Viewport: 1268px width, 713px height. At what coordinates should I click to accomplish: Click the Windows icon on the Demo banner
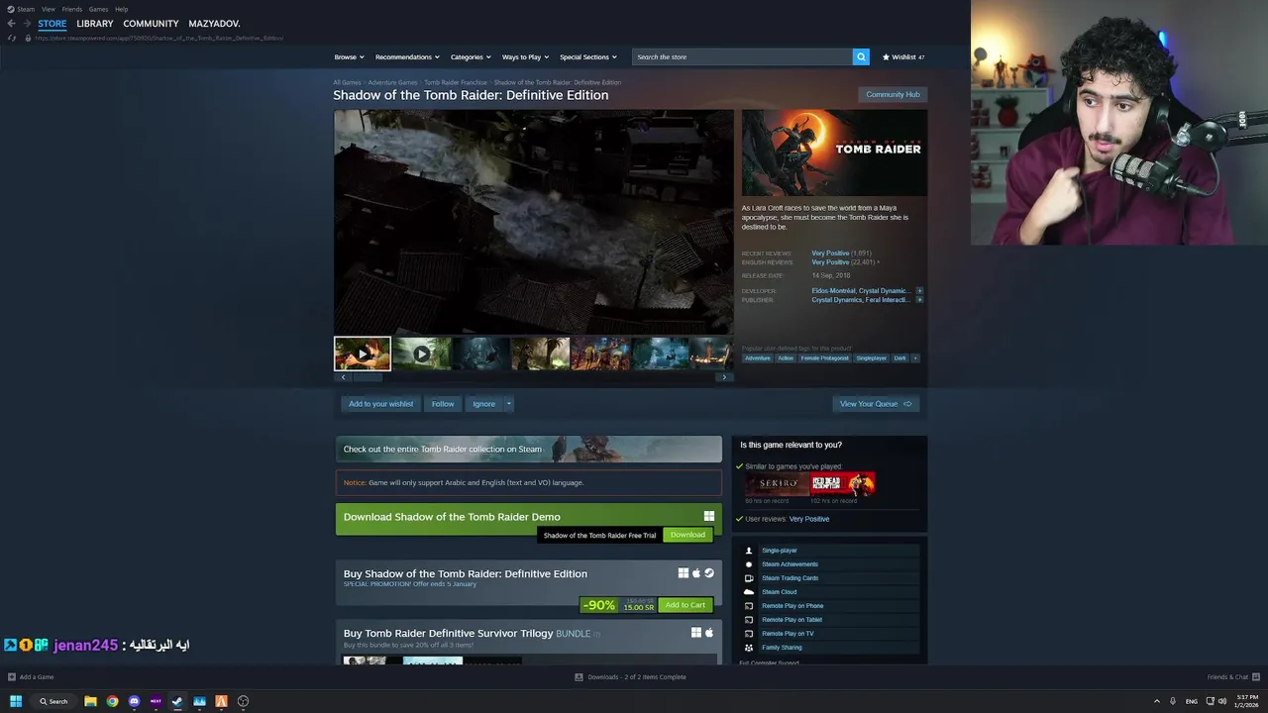coord(709,516)
